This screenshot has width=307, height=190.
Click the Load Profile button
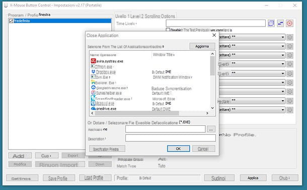tap(95, 177)
